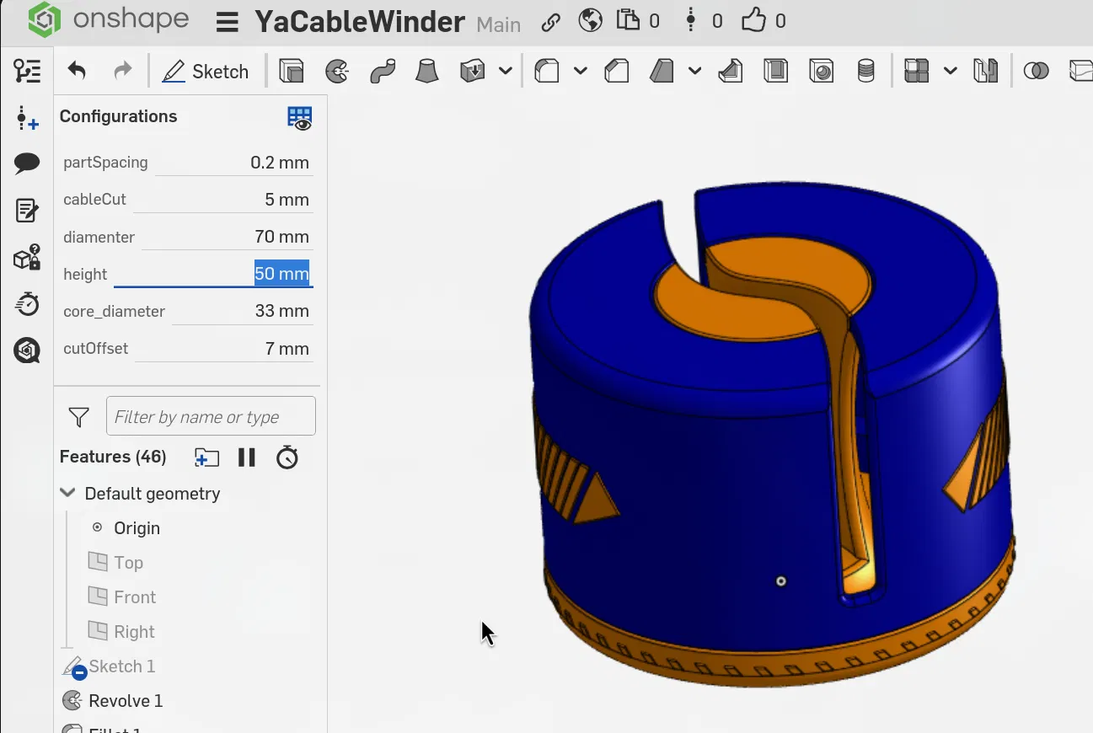Select the Revolve tool in toolbar
Viewport: 1093px width, 733px height.
337,71
